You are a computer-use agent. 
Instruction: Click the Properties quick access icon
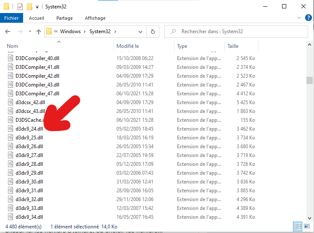pos(20,7)
